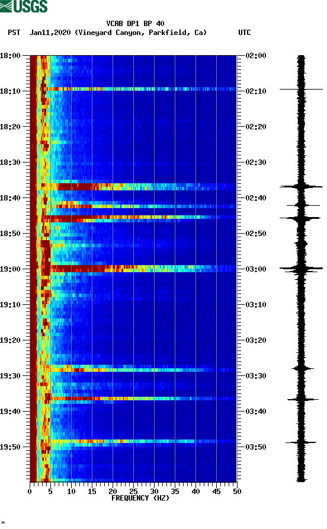This screenshot has height=529, width=327.
Task: Click the "03:30" UTC time label
Action: [x=256, y=376]
